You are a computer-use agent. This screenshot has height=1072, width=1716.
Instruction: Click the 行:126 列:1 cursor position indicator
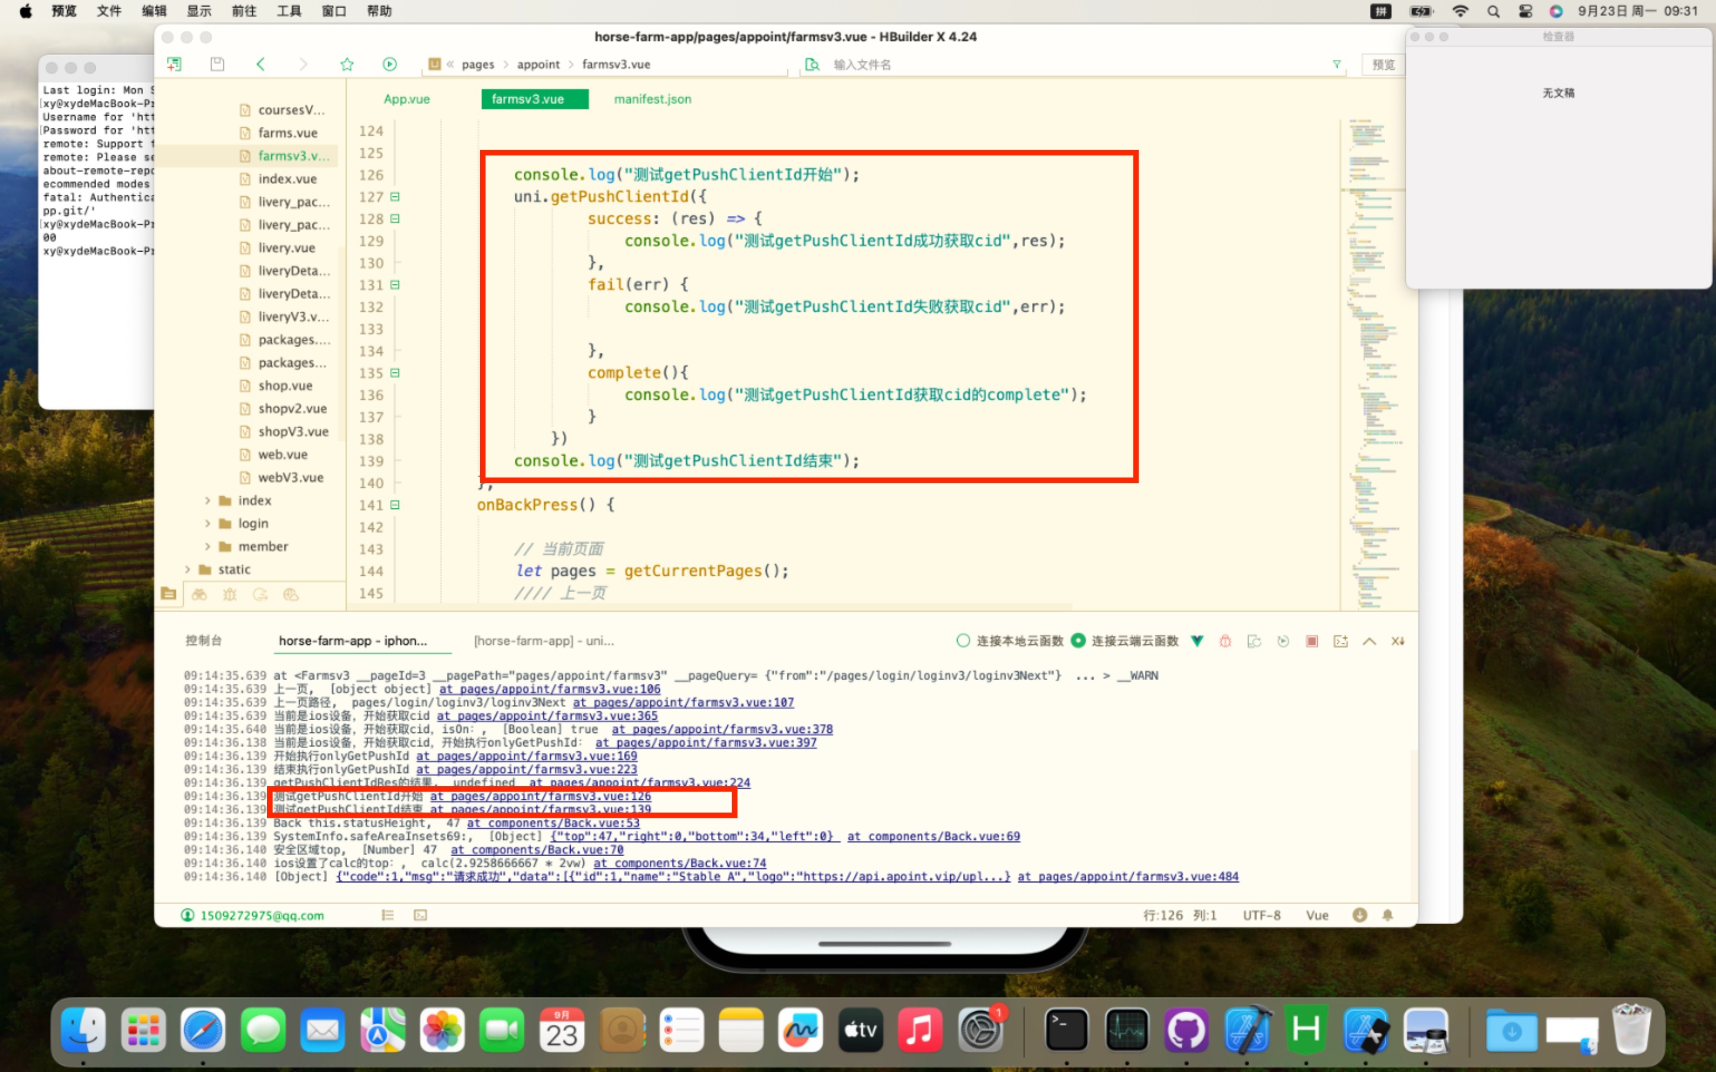1180,916
